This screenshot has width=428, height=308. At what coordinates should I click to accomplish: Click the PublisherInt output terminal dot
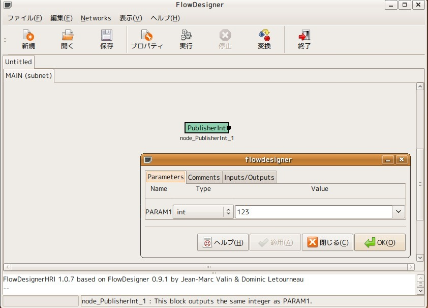click(229, 128)
